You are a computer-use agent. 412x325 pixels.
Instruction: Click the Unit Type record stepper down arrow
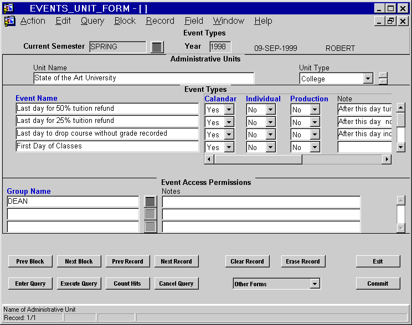[383, 81]
